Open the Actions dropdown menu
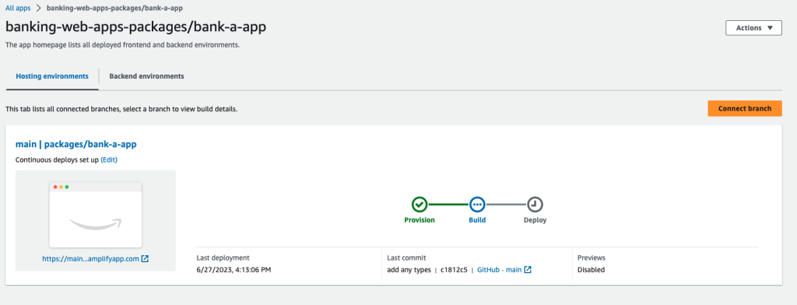 pyautogui.click(x=753, y=28)
